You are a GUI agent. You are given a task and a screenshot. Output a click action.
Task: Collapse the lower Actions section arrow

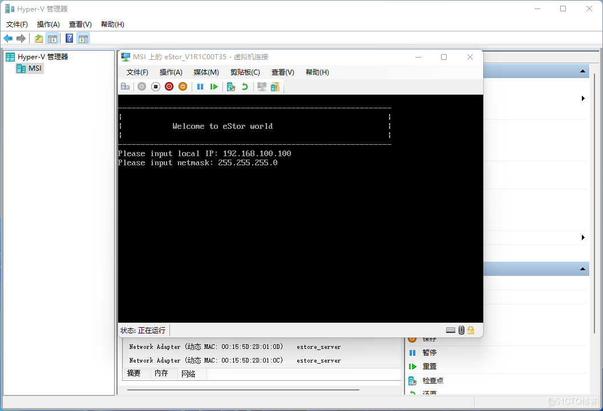point(582,269)
